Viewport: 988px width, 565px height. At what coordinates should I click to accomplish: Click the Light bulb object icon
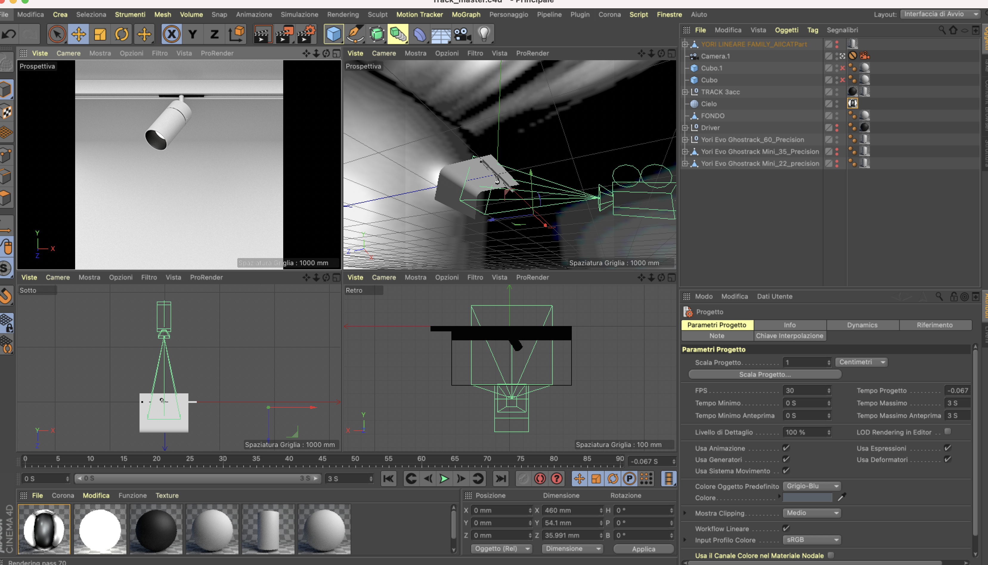tap(484, 34)
